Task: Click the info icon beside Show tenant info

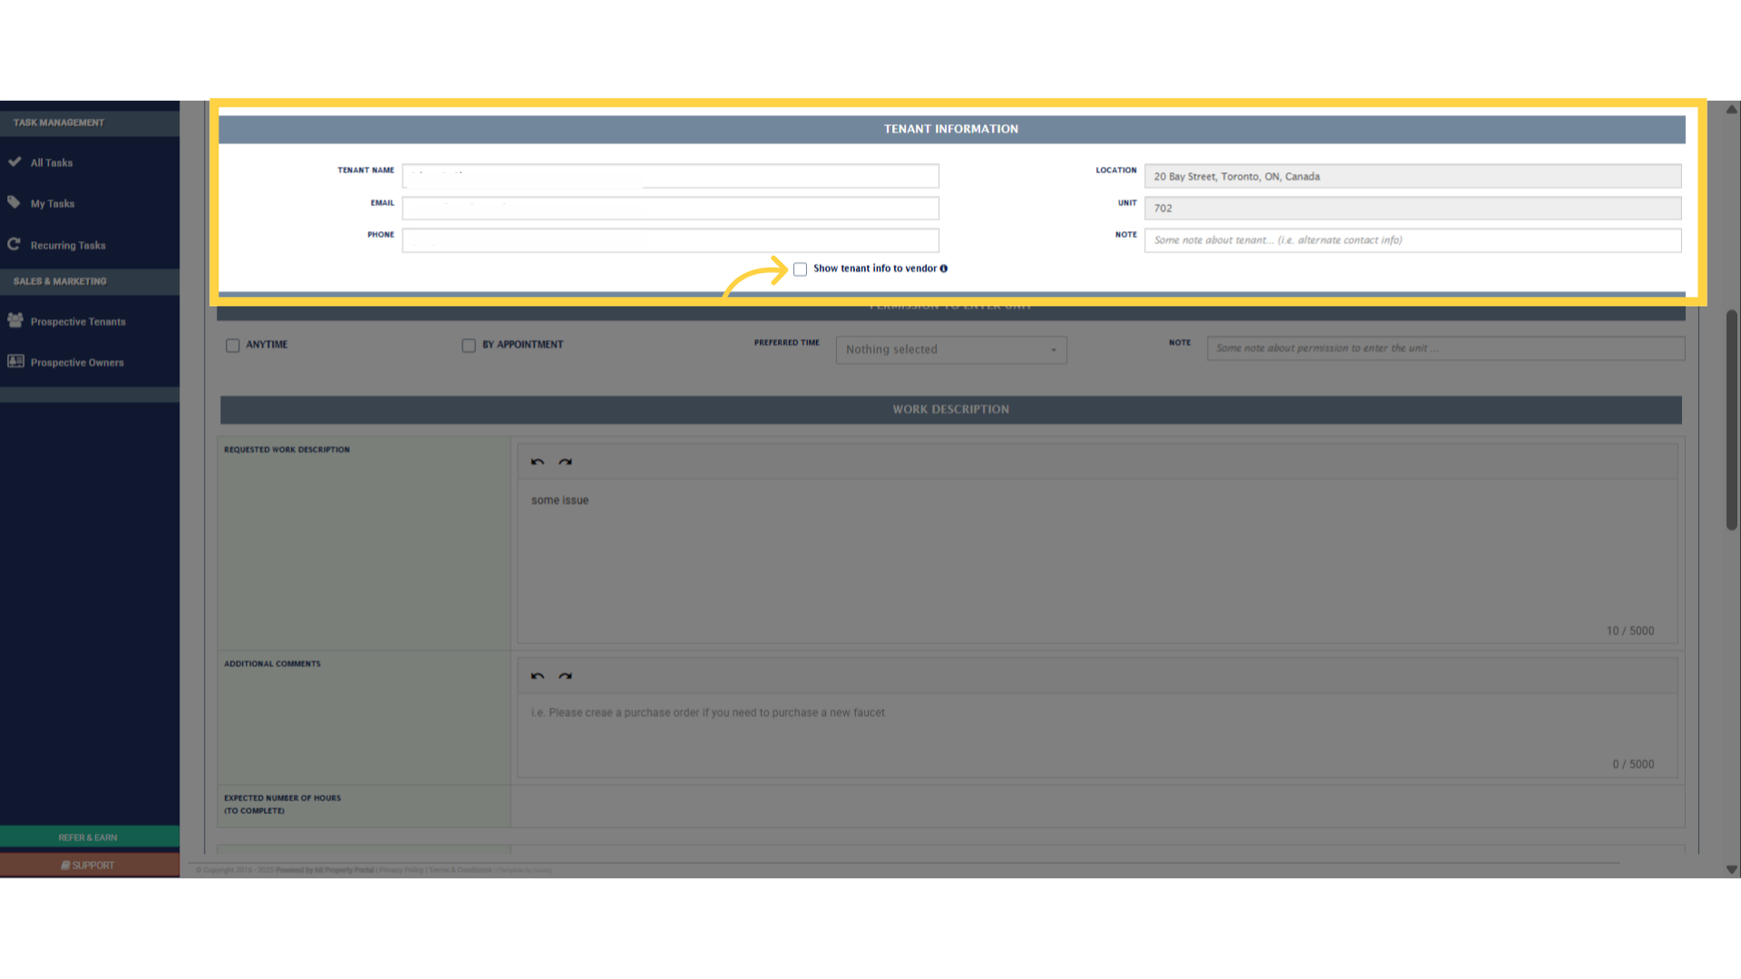Action: click(x=944, y=268)
